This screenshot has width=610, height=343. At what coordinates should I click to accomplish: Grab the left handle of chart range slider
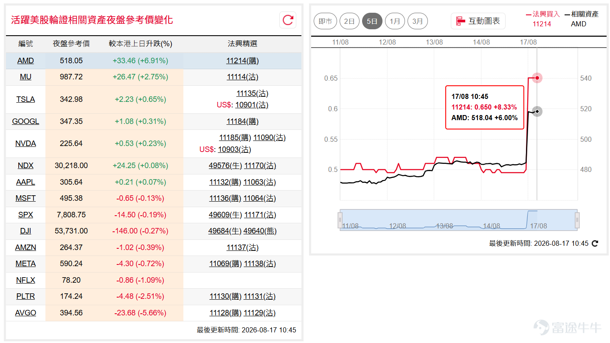(340, 220)
